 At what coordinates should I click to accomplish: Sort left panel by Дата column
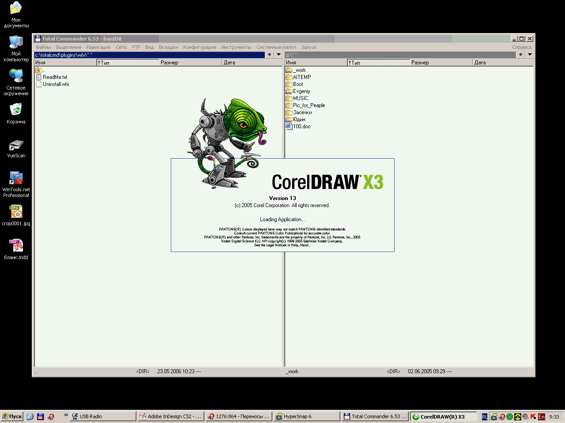click(252, 63)
